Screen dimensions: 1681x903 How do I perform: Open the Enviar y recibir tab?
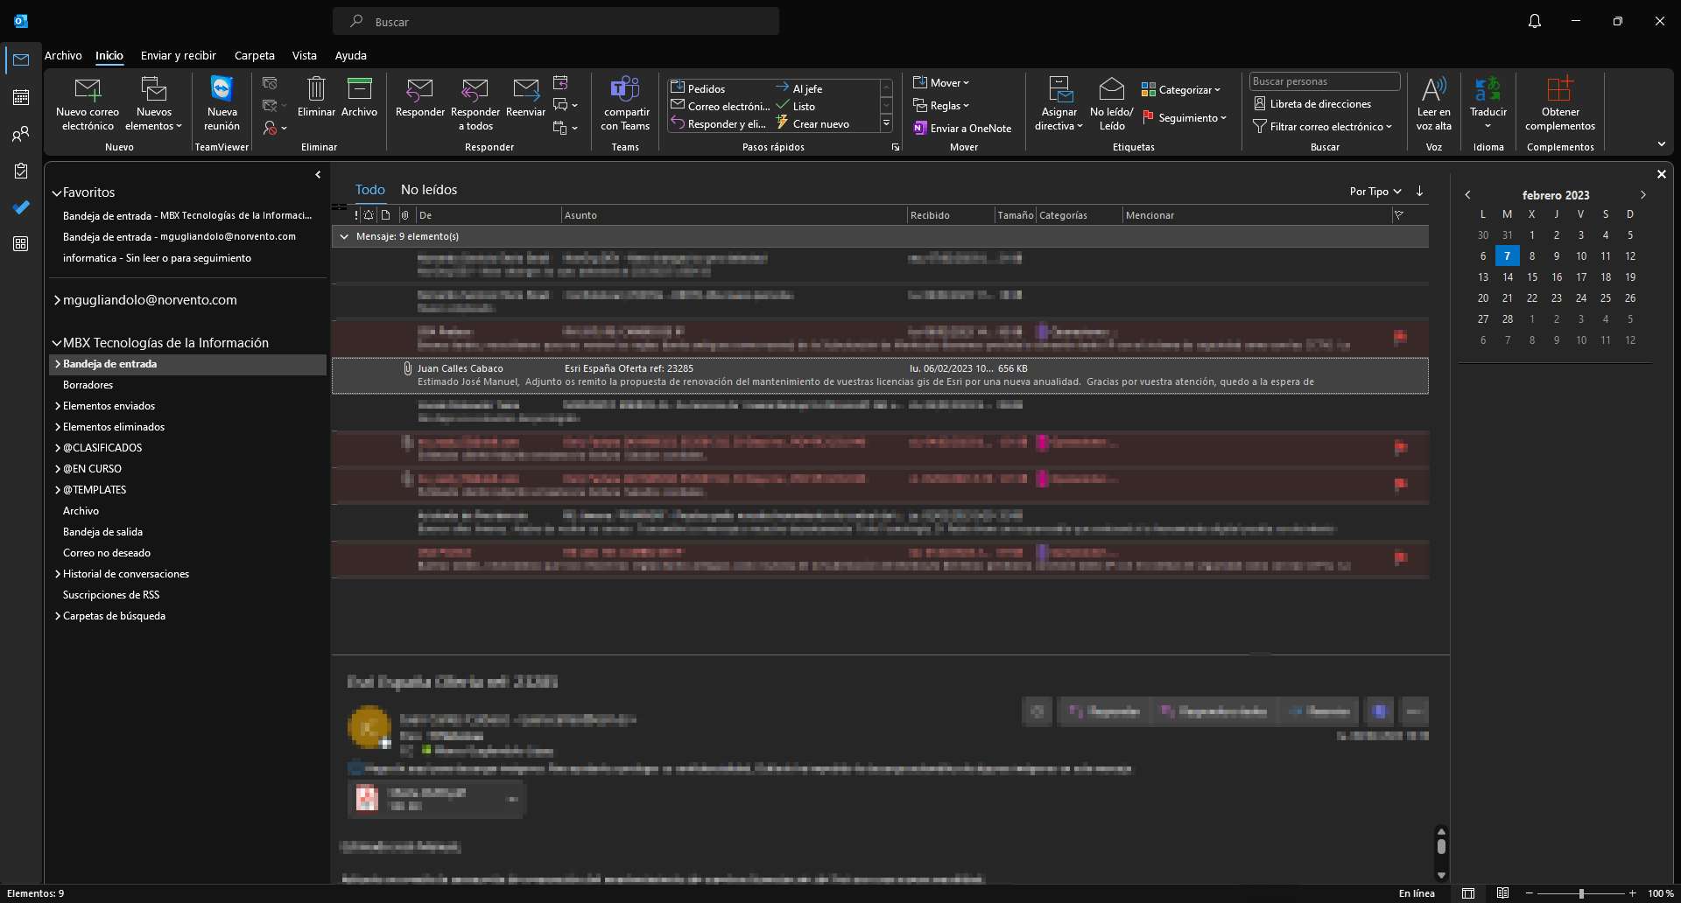click(179, 55)
